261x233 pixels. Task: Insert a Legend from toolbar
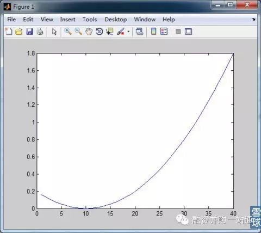pos(164,32)
